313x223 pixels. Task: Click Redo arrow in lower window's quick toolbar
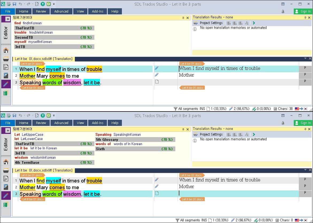pyautogui.click(x=29, y=116)
